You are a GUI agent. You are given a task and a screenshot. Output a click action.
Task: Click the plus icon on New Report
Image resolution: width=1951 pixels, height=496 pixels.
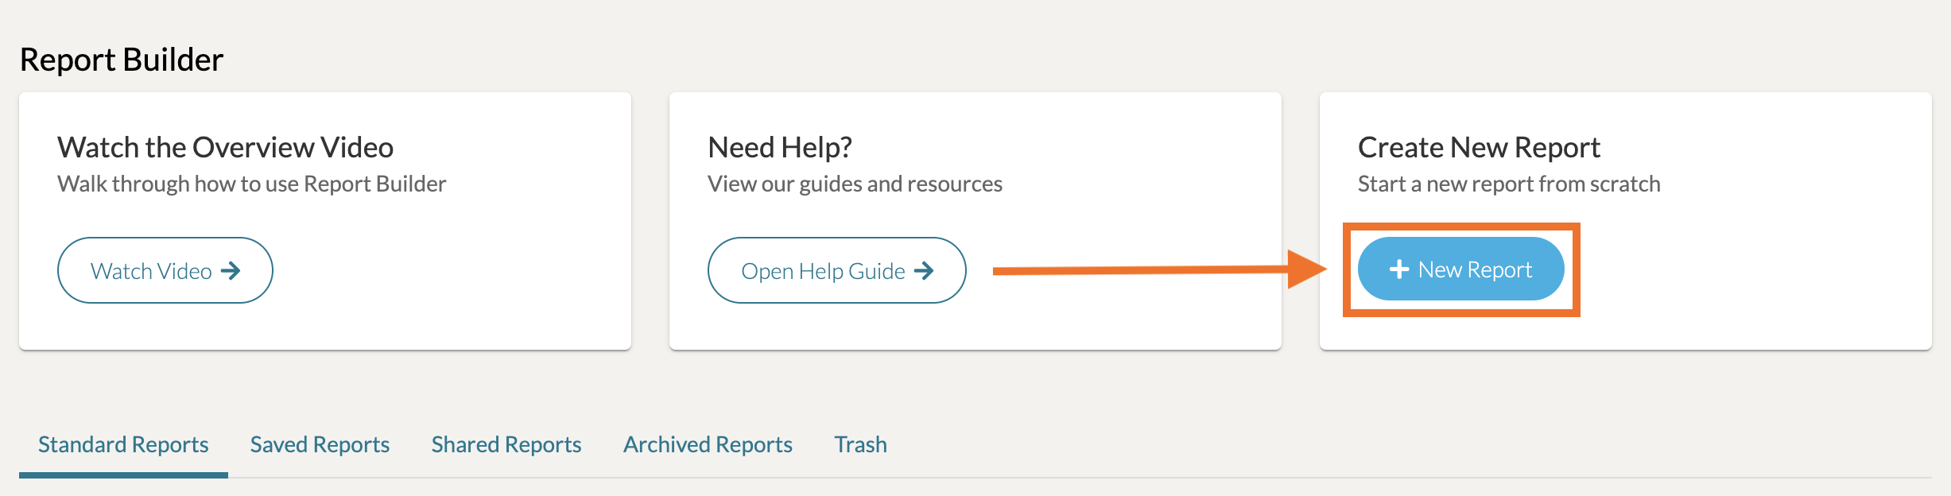[x=1398, y=270]
